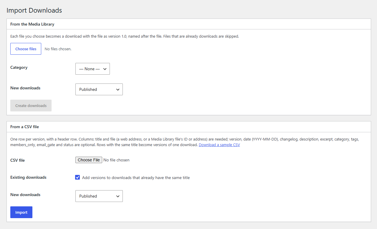The width and height of the screenshot is (377, 229).
Task: Open New downloads dropdown in CSV section
Action: pyautogui.click(x=99, y=196)
